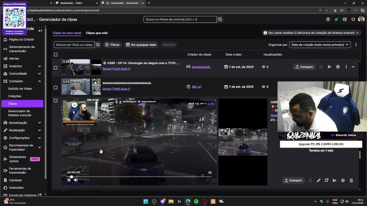The image size is (367, 206).
Task: Open the 0:29 H2RP EP-14 clip thumbnail
Action: [x=76, y=67]
